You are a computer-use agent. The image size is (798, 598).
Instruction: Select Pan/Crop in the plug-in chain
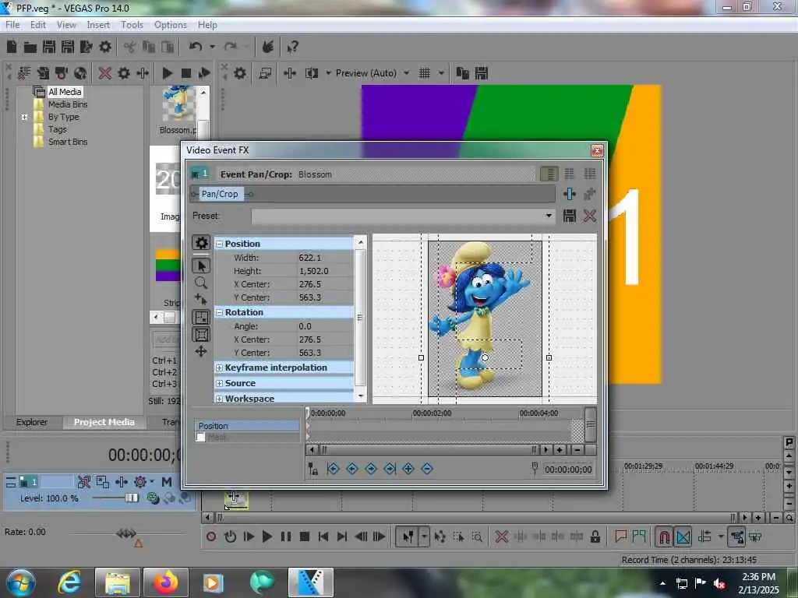(x=219, y=194)
